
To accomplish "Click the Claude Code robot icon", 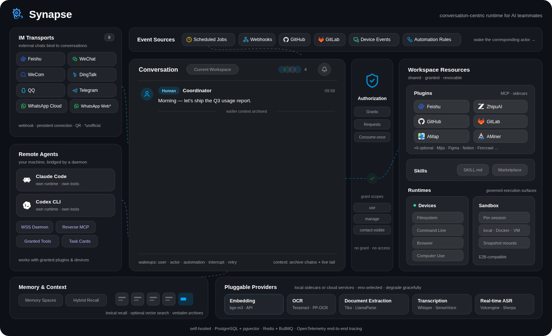I will tap(27, 180).
